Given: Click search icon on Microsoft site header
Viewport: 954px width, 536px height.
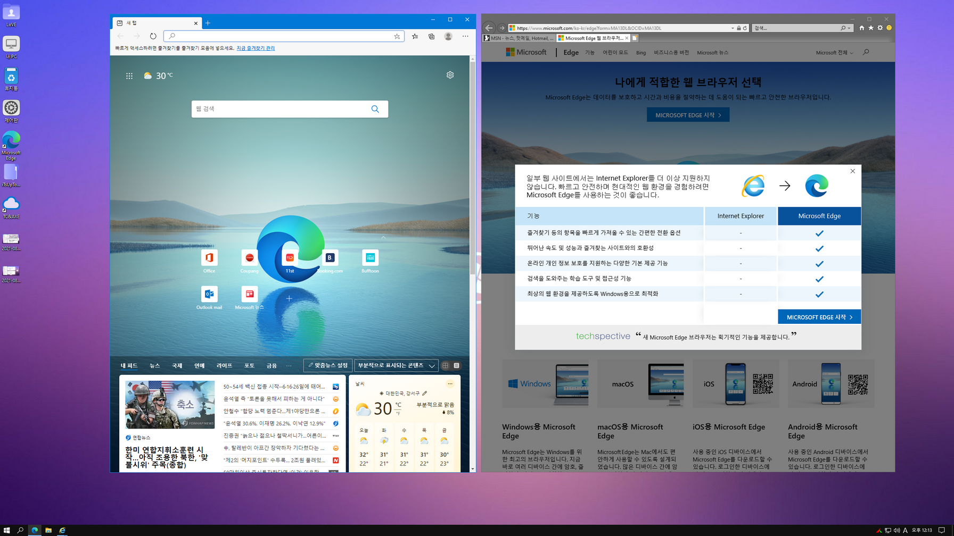Looking at the screenshot, I should point(866,52).
